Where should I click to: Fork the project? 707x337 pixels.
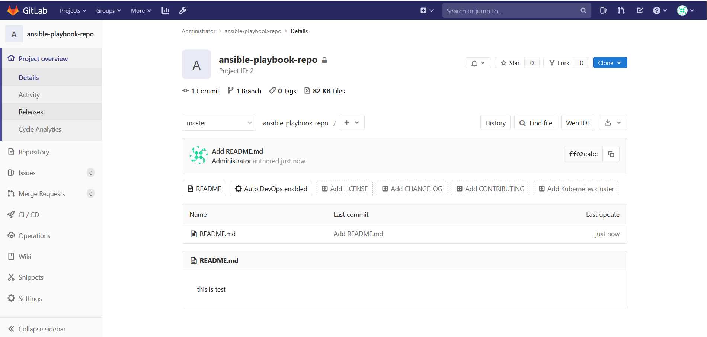(559, 63)
